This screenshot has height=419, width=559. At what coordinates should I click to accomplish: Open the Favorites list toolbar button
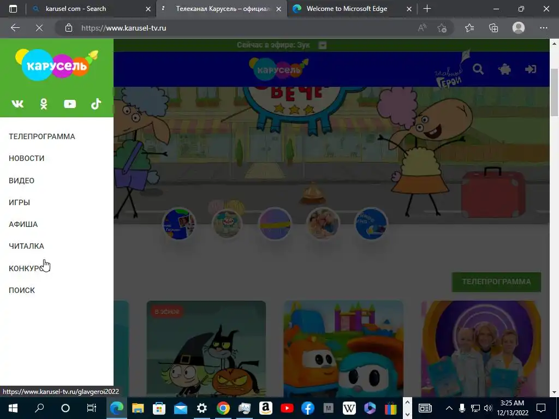469,28
